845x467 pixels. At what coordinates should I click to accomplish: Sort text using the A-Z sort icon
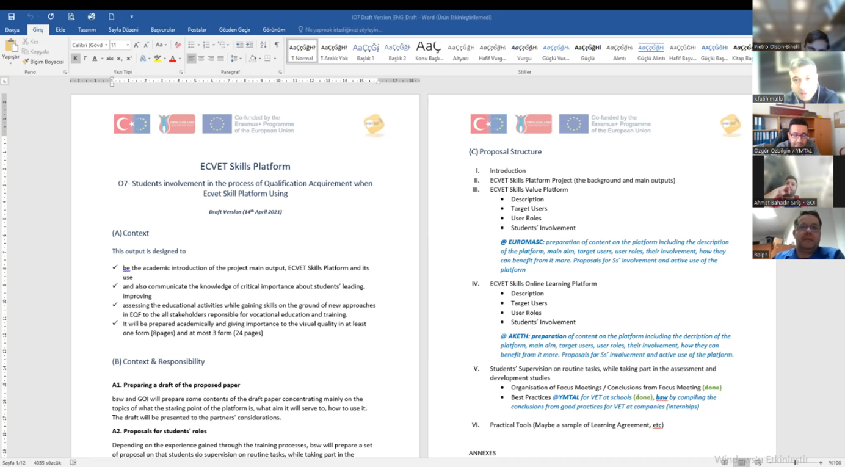tap(263, 45)
